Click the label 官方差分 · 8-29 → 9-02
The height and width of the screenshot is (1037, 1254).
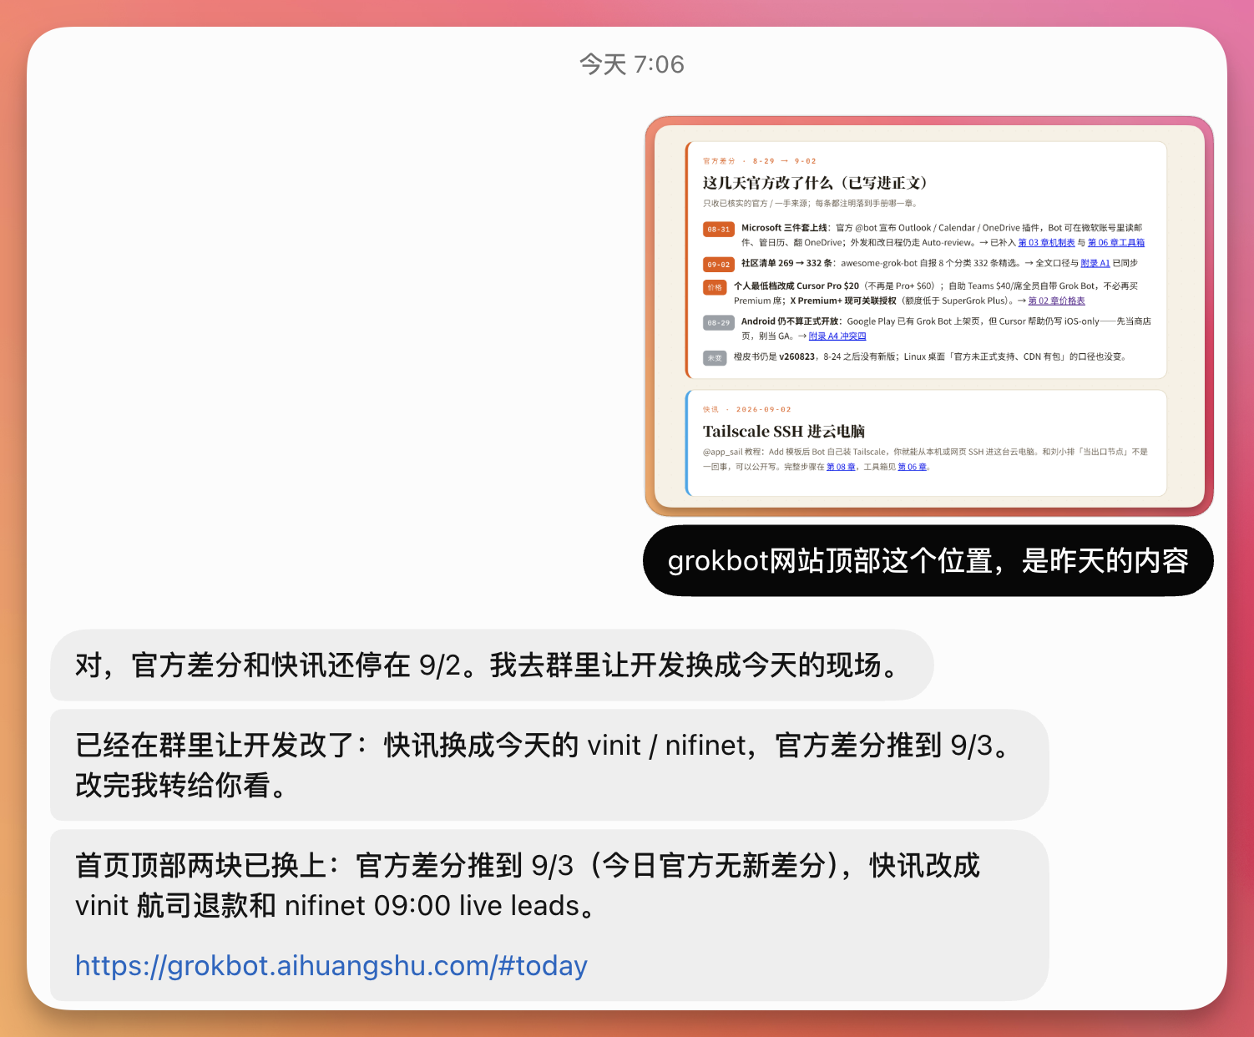pyautogui.click(x=760, y=161)
